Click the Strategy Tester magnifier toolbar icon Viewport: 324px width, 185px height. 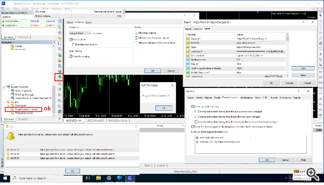coord(60,49)
